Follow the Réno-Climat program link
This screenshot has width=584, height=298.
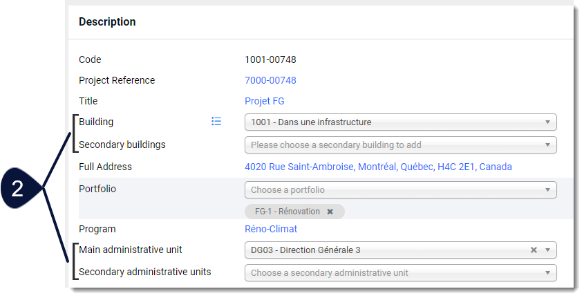[x=271, y=229]
